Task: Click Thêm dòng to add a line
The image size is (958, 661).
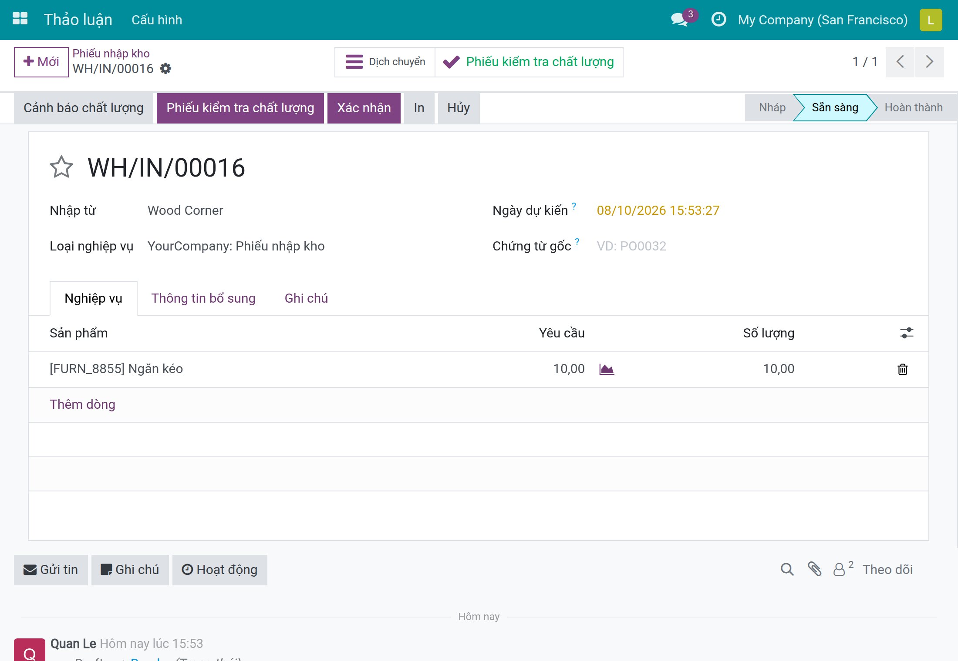Action: point(82,404)
